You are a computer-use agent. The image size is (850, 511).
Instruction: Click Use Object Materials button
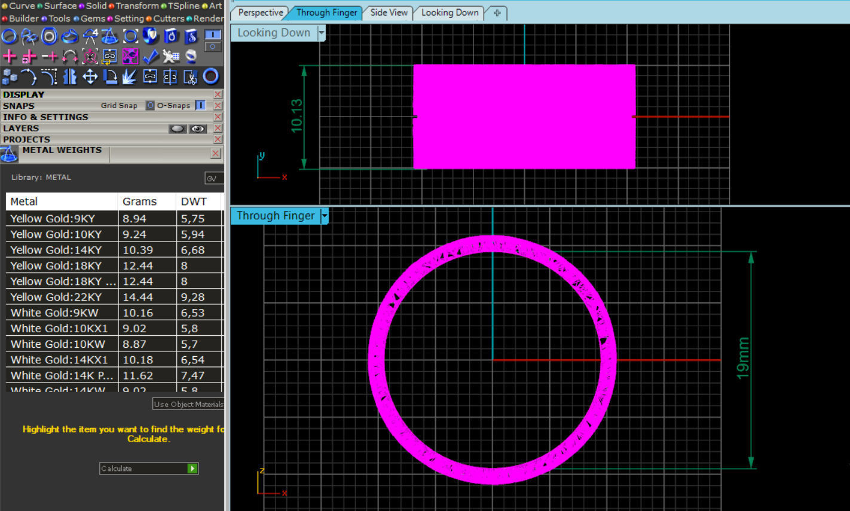pyautogui.click(x=188, y=404)
